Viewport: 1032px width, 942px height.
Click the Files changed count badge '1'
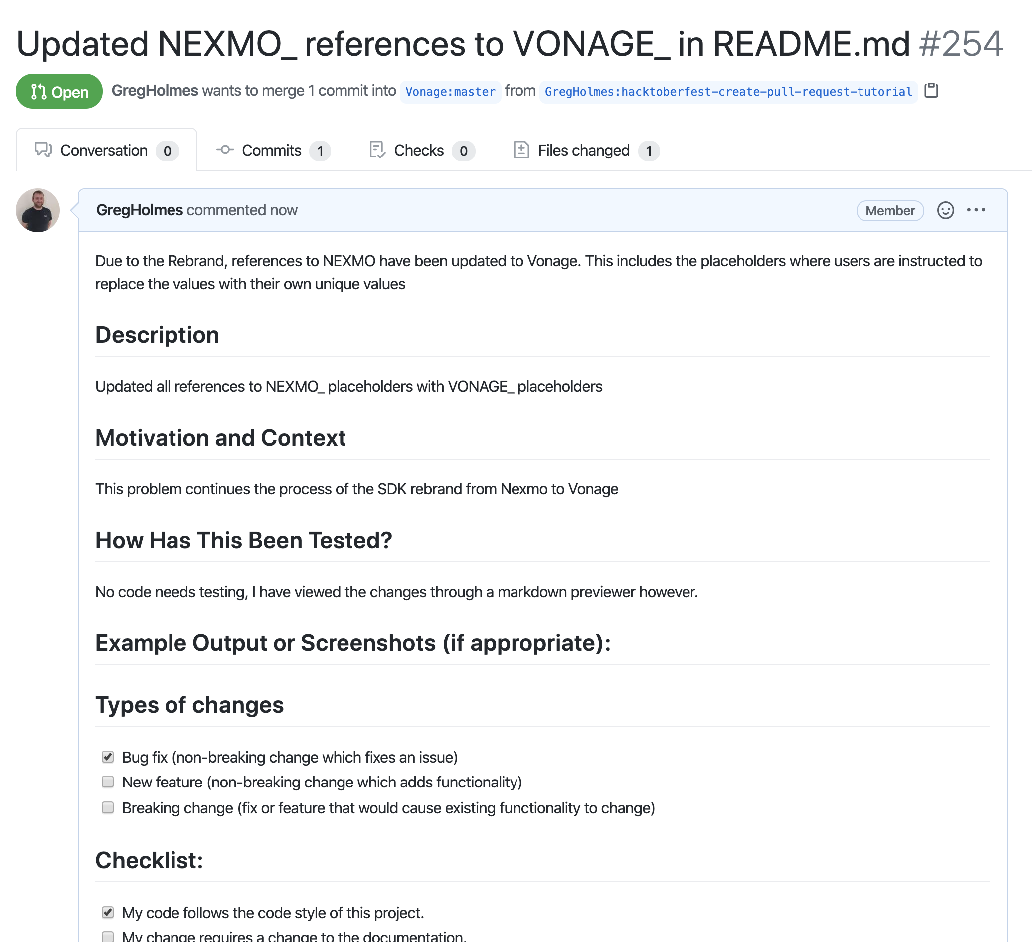(x=649, y=151)
